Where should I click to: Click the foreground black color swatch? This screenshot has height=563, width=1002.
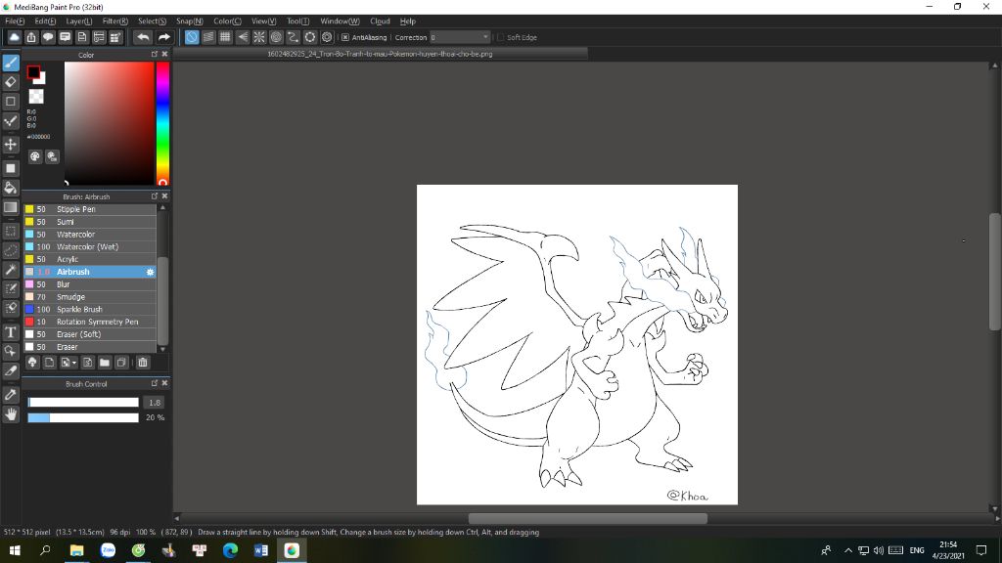(33, 72)
